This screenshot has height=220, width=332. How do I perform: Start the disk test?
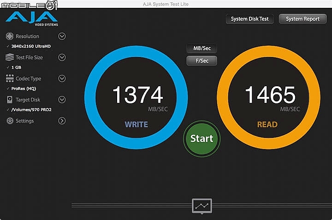[202, 138]
